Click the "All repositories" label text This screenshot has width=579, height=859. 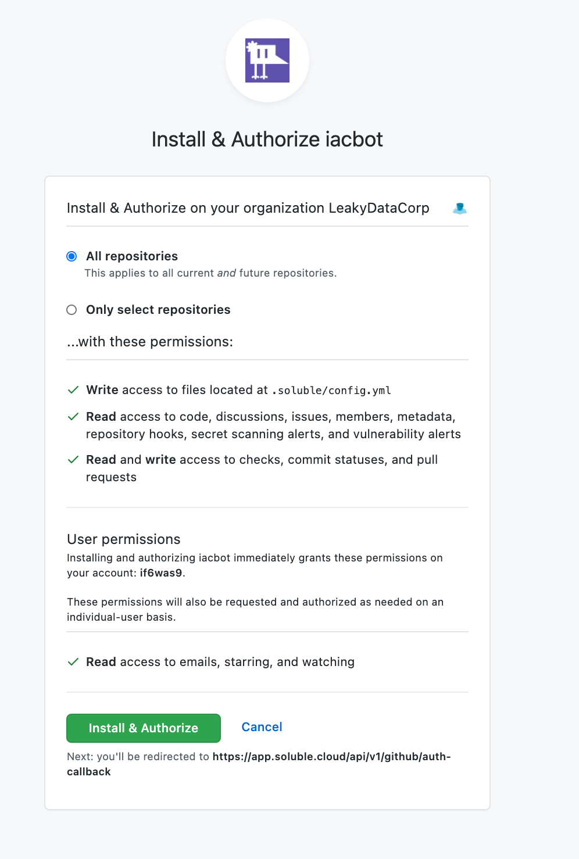coord(132,256)
